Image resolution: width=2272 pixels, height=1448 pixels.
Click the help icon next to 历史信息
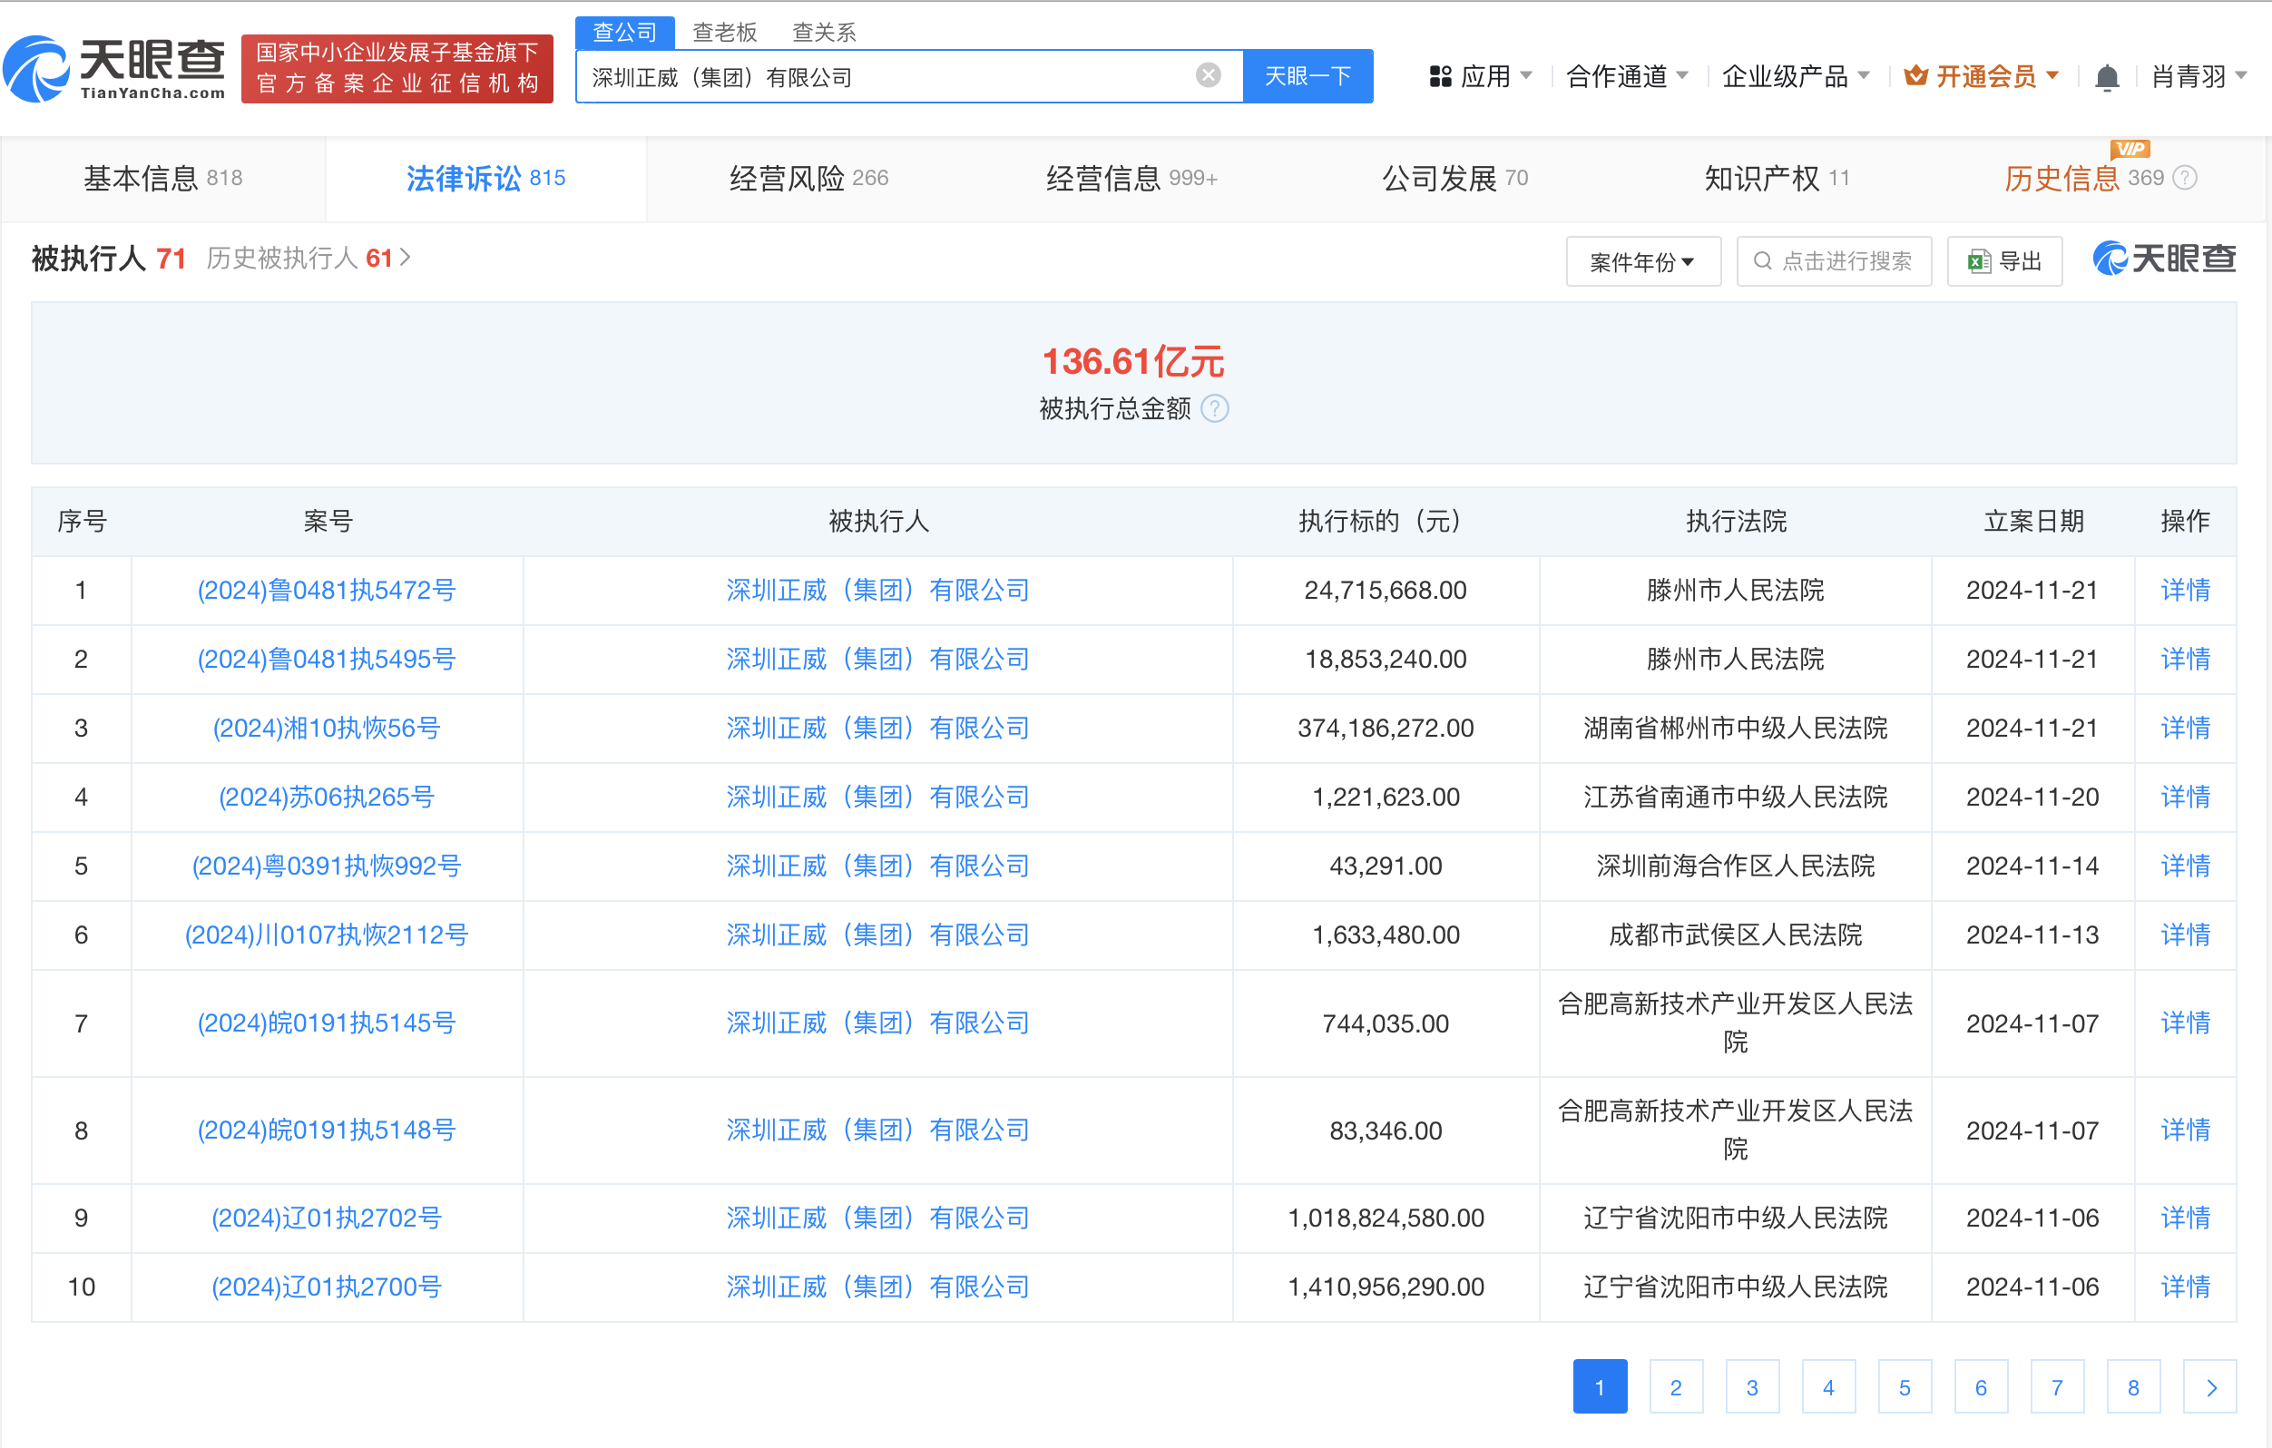(2185, 179)
